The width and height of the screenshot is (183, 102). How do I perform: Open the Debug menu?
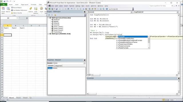coord(78,6)
